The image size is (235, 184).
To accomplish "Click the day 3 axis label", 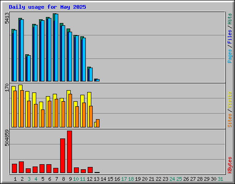I will pos(29,179).
